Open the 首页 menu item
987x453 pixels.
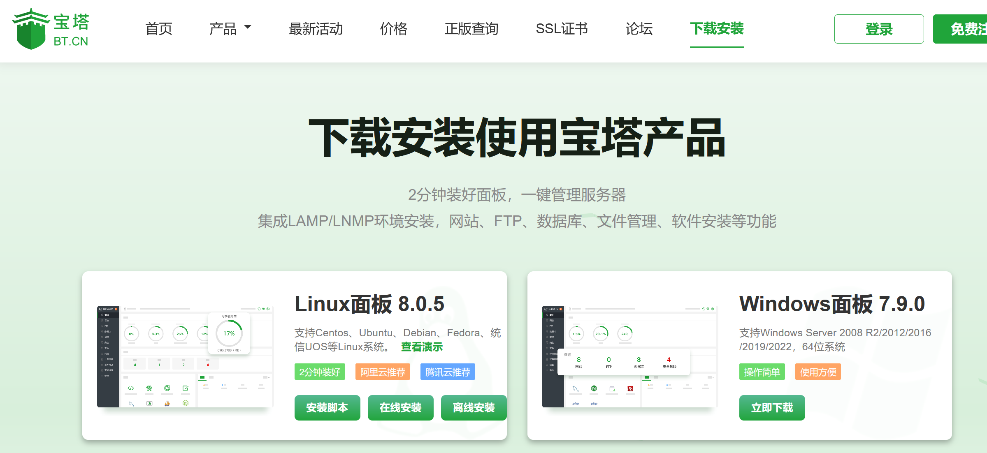click(159, 29)
